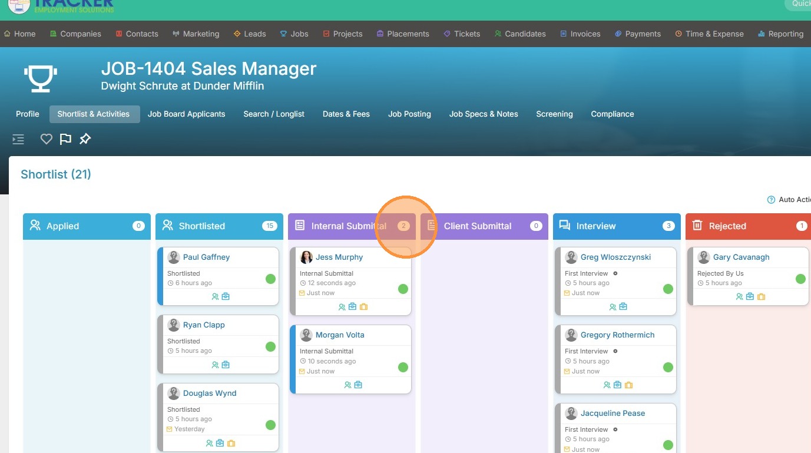Click the Shortlisted column header

coord(219,226)
